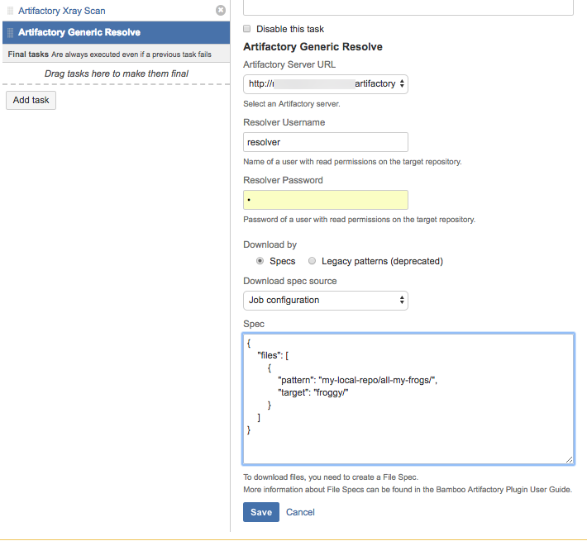Click the Add task button
This screenshot has height=541, width=587.
[x=31, y=100]
